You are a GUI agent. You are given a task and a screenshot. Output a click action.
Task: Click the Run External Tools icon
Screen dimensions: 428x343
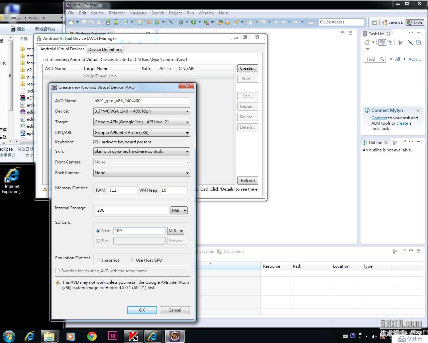(x=206, y=22)
